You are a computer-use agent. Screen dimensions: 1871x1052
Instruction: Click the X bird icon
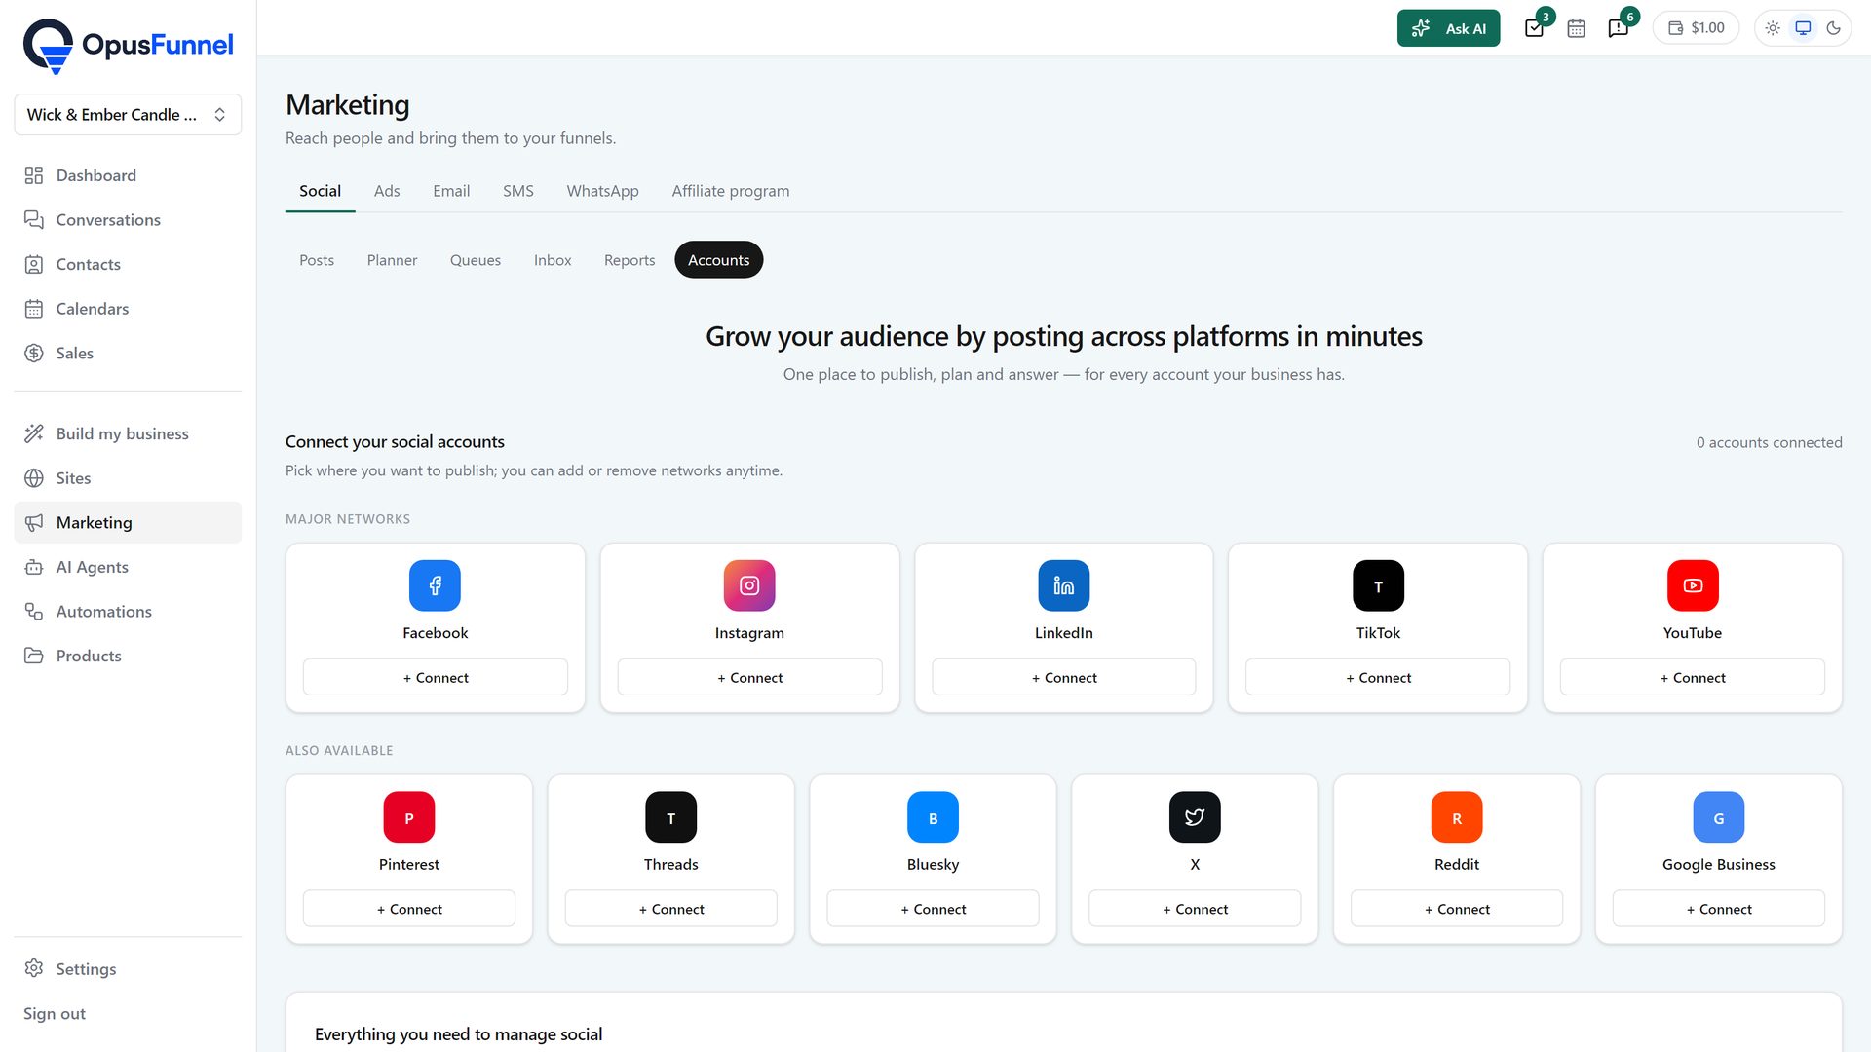coord(1195,817)
